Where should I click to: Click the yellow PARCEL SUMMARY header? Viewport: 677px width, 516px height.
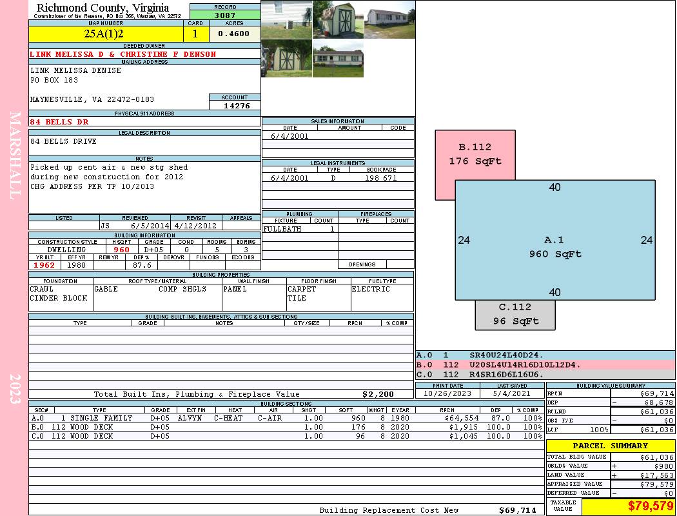[610, 446]
